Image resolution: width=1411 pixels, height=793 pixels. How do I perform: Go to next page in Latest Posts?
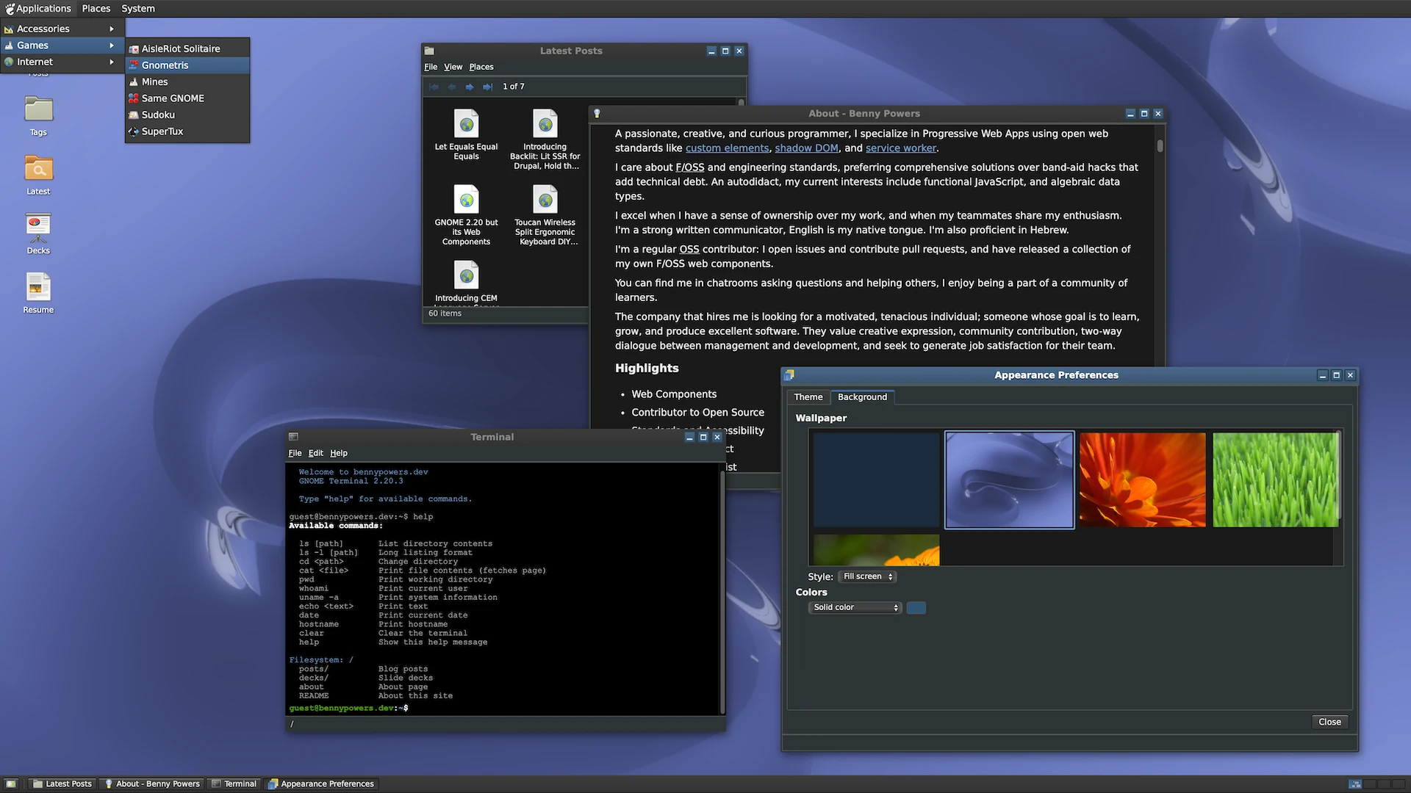[470, 87]
